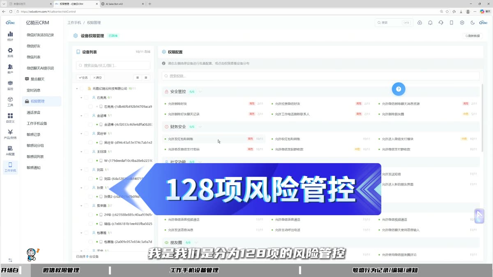493x277 pixels.
Task: Focus the 搜索设备/员工/部门 search field
Action: tap(113, 66)
